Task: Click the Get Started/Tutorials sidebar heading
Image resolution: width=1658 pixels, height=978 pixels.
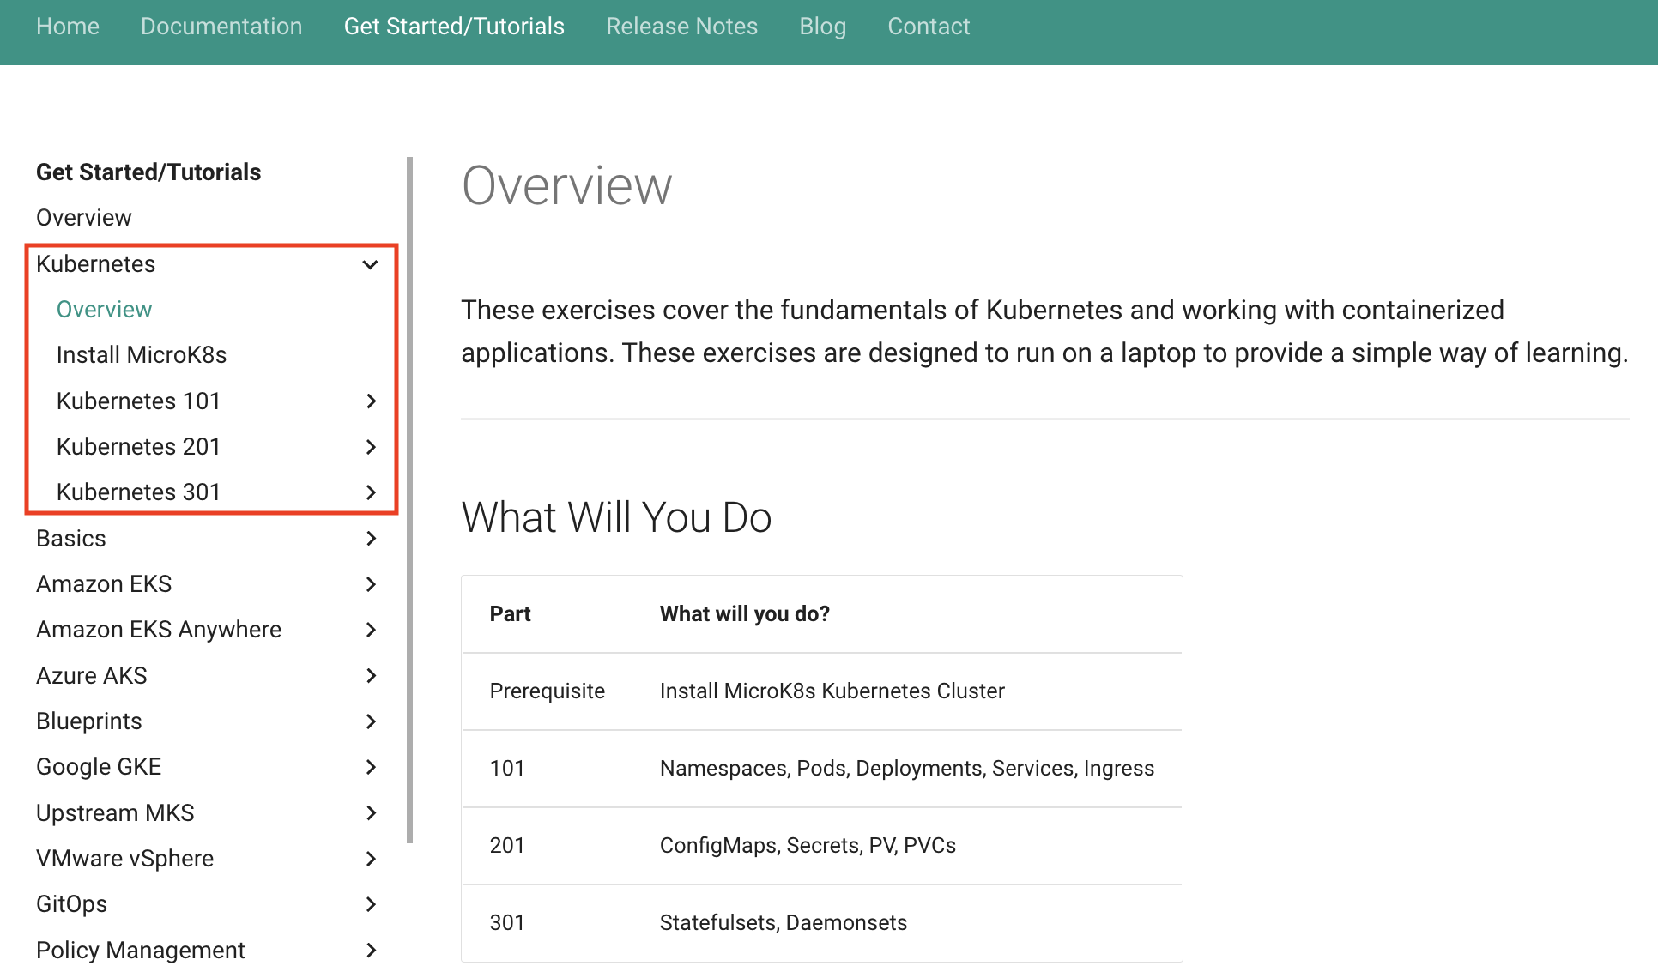Action: (148, 172)
